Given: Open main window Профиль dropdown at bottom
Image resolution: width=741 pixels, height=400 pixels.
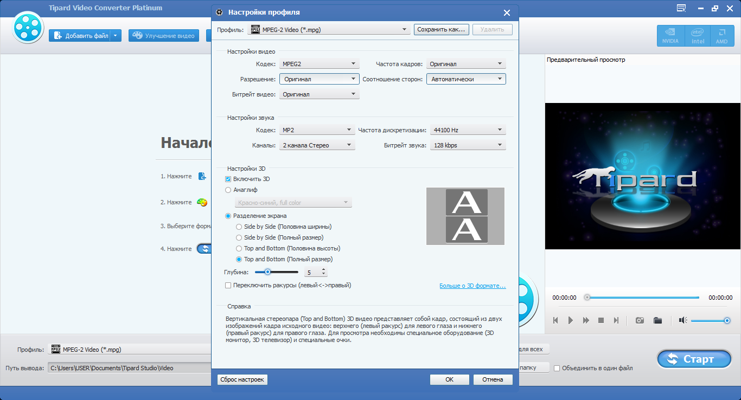Looking at the screenshot, I should point(130,350).
